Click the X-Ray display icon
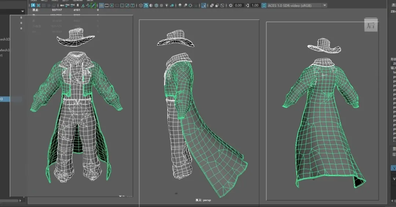The height and width of the screenshot is (207, 396). [x=212, y=5]
